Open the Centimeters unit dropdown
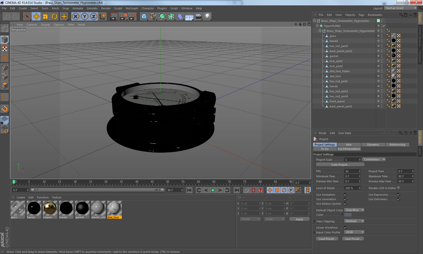Screen dimensions: 423x254 (x=374, y=159)
